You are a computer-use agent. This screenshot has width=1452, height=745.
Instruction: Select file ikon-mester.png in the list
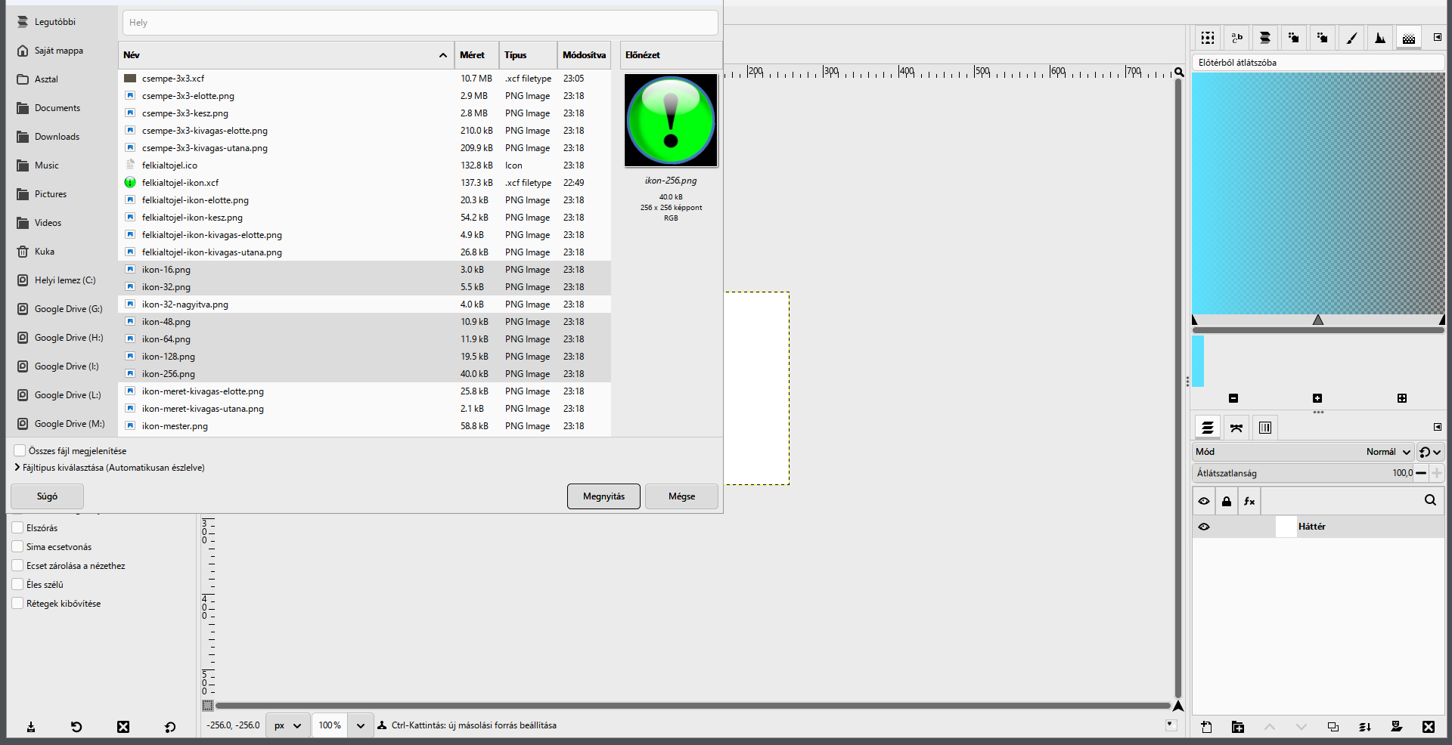coord(365,426)
